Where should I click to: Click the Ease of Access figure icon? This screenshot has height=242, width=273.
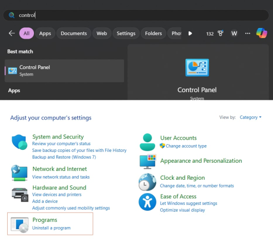click(x=147, y=202)
